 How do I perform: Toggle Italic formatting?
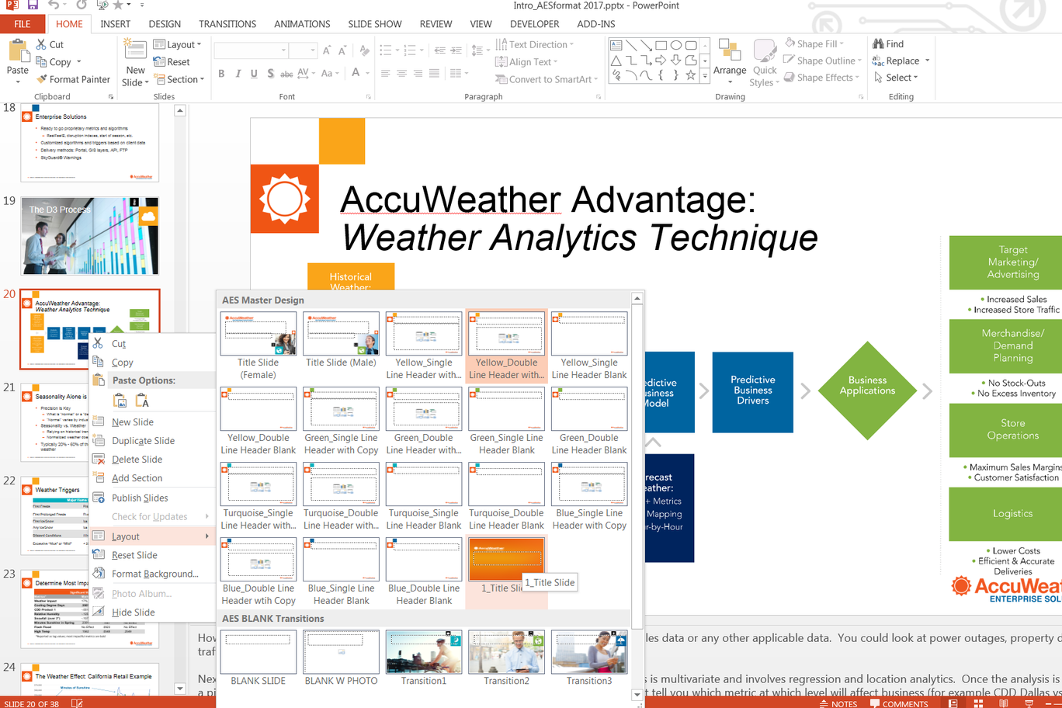[x=238, y=74]
